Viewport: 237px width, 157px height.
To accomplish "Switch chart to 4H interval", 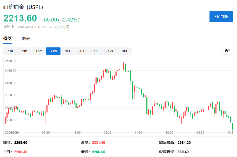I will pos(82,51).
